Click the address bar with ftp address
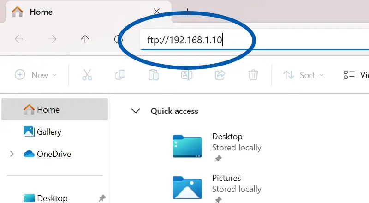369x203 pixels. pyautogui.click(x=254, y=40)
